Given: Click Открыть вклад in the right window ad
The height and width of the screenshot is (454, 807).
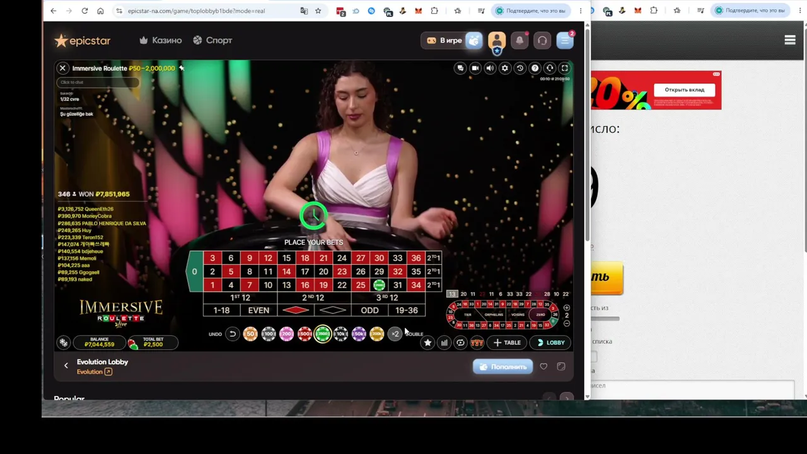Looking at the screenshot, I should [x=685, y=90].
